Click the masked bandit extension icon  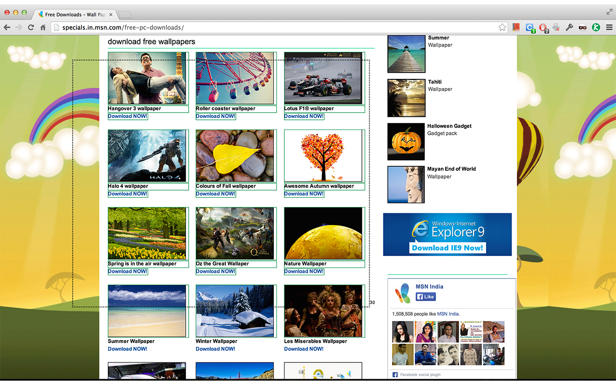(x=582, y=27)
